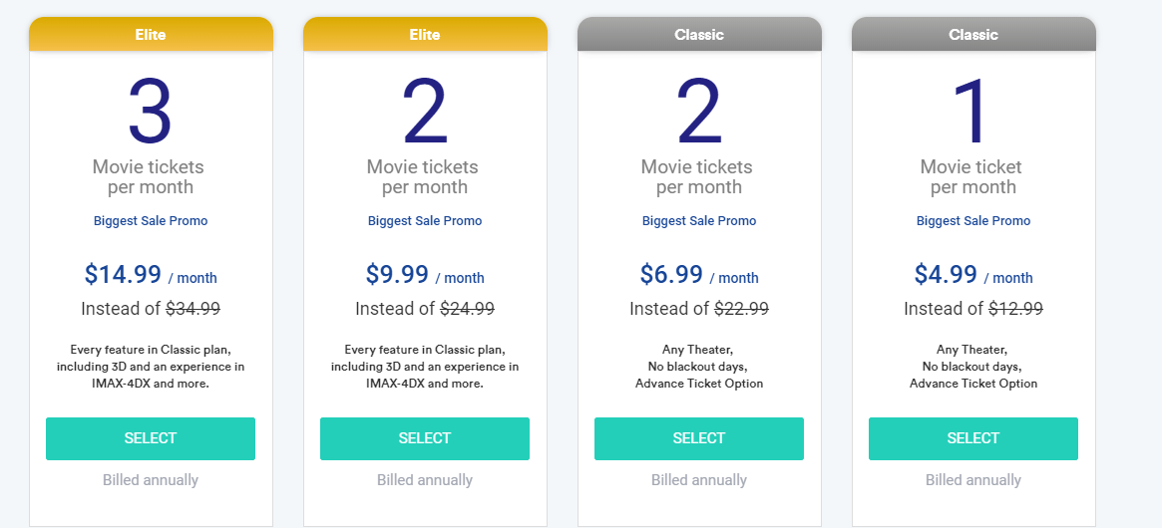
Task: Click the large number 1 ticket count
Action: coord(971,112)
